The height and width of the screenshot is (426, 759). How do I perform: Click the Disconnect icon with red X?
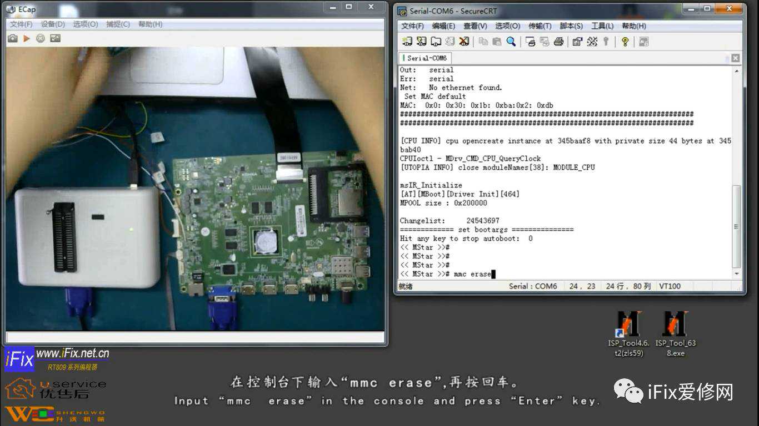(465, 42)
